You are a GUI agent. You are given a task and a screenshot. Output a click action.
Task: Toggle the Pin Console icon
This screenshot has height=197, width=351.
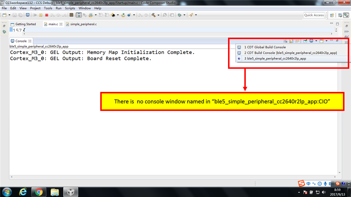[x=305, y=41]
